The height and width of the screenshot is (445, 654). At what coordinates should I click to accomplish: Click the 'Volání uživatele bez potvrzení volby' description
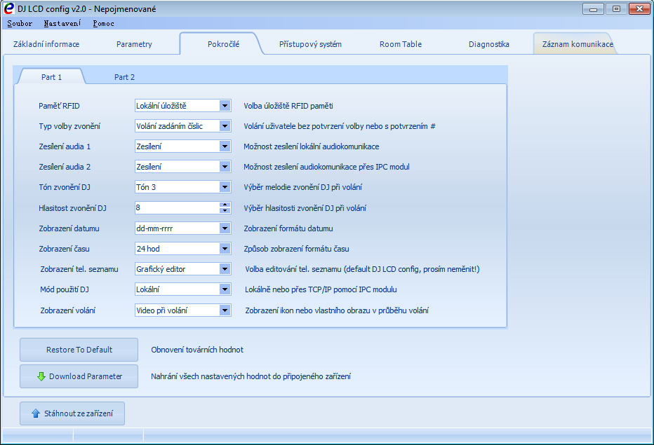[x=340, y=126]
